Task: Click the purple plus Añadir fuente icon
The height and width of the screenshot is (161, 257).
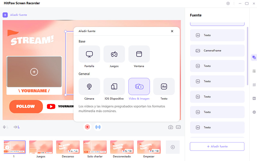Action: pos(5,15)
